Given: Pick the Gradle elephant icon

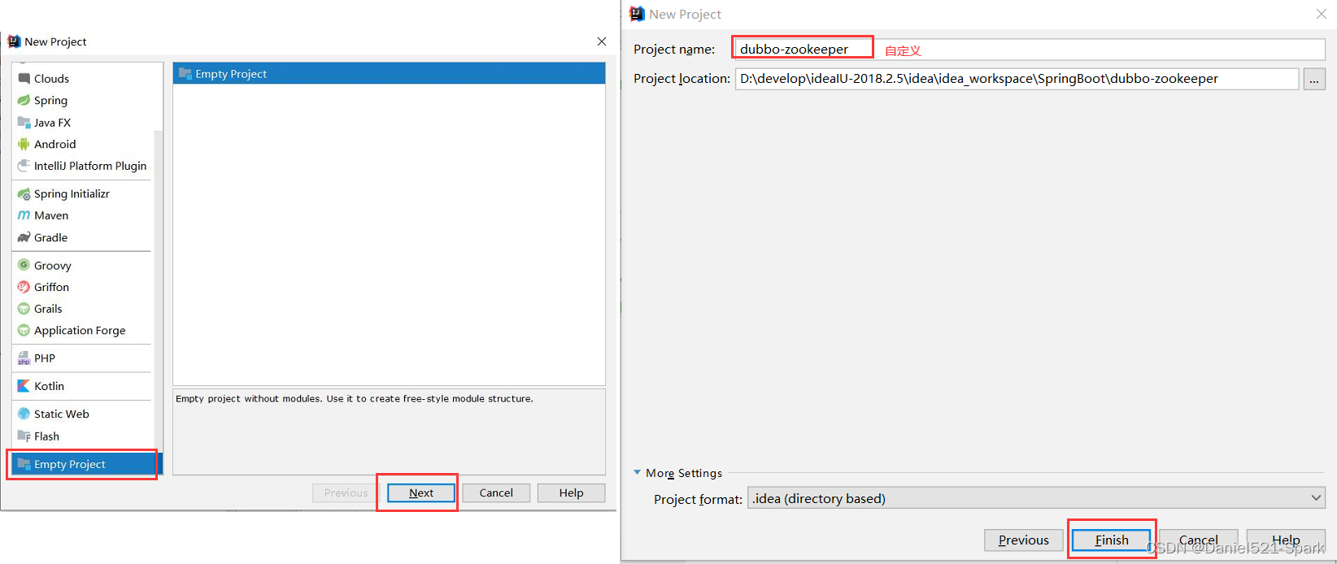Looking at the screenshot, I should pos(24,237).
